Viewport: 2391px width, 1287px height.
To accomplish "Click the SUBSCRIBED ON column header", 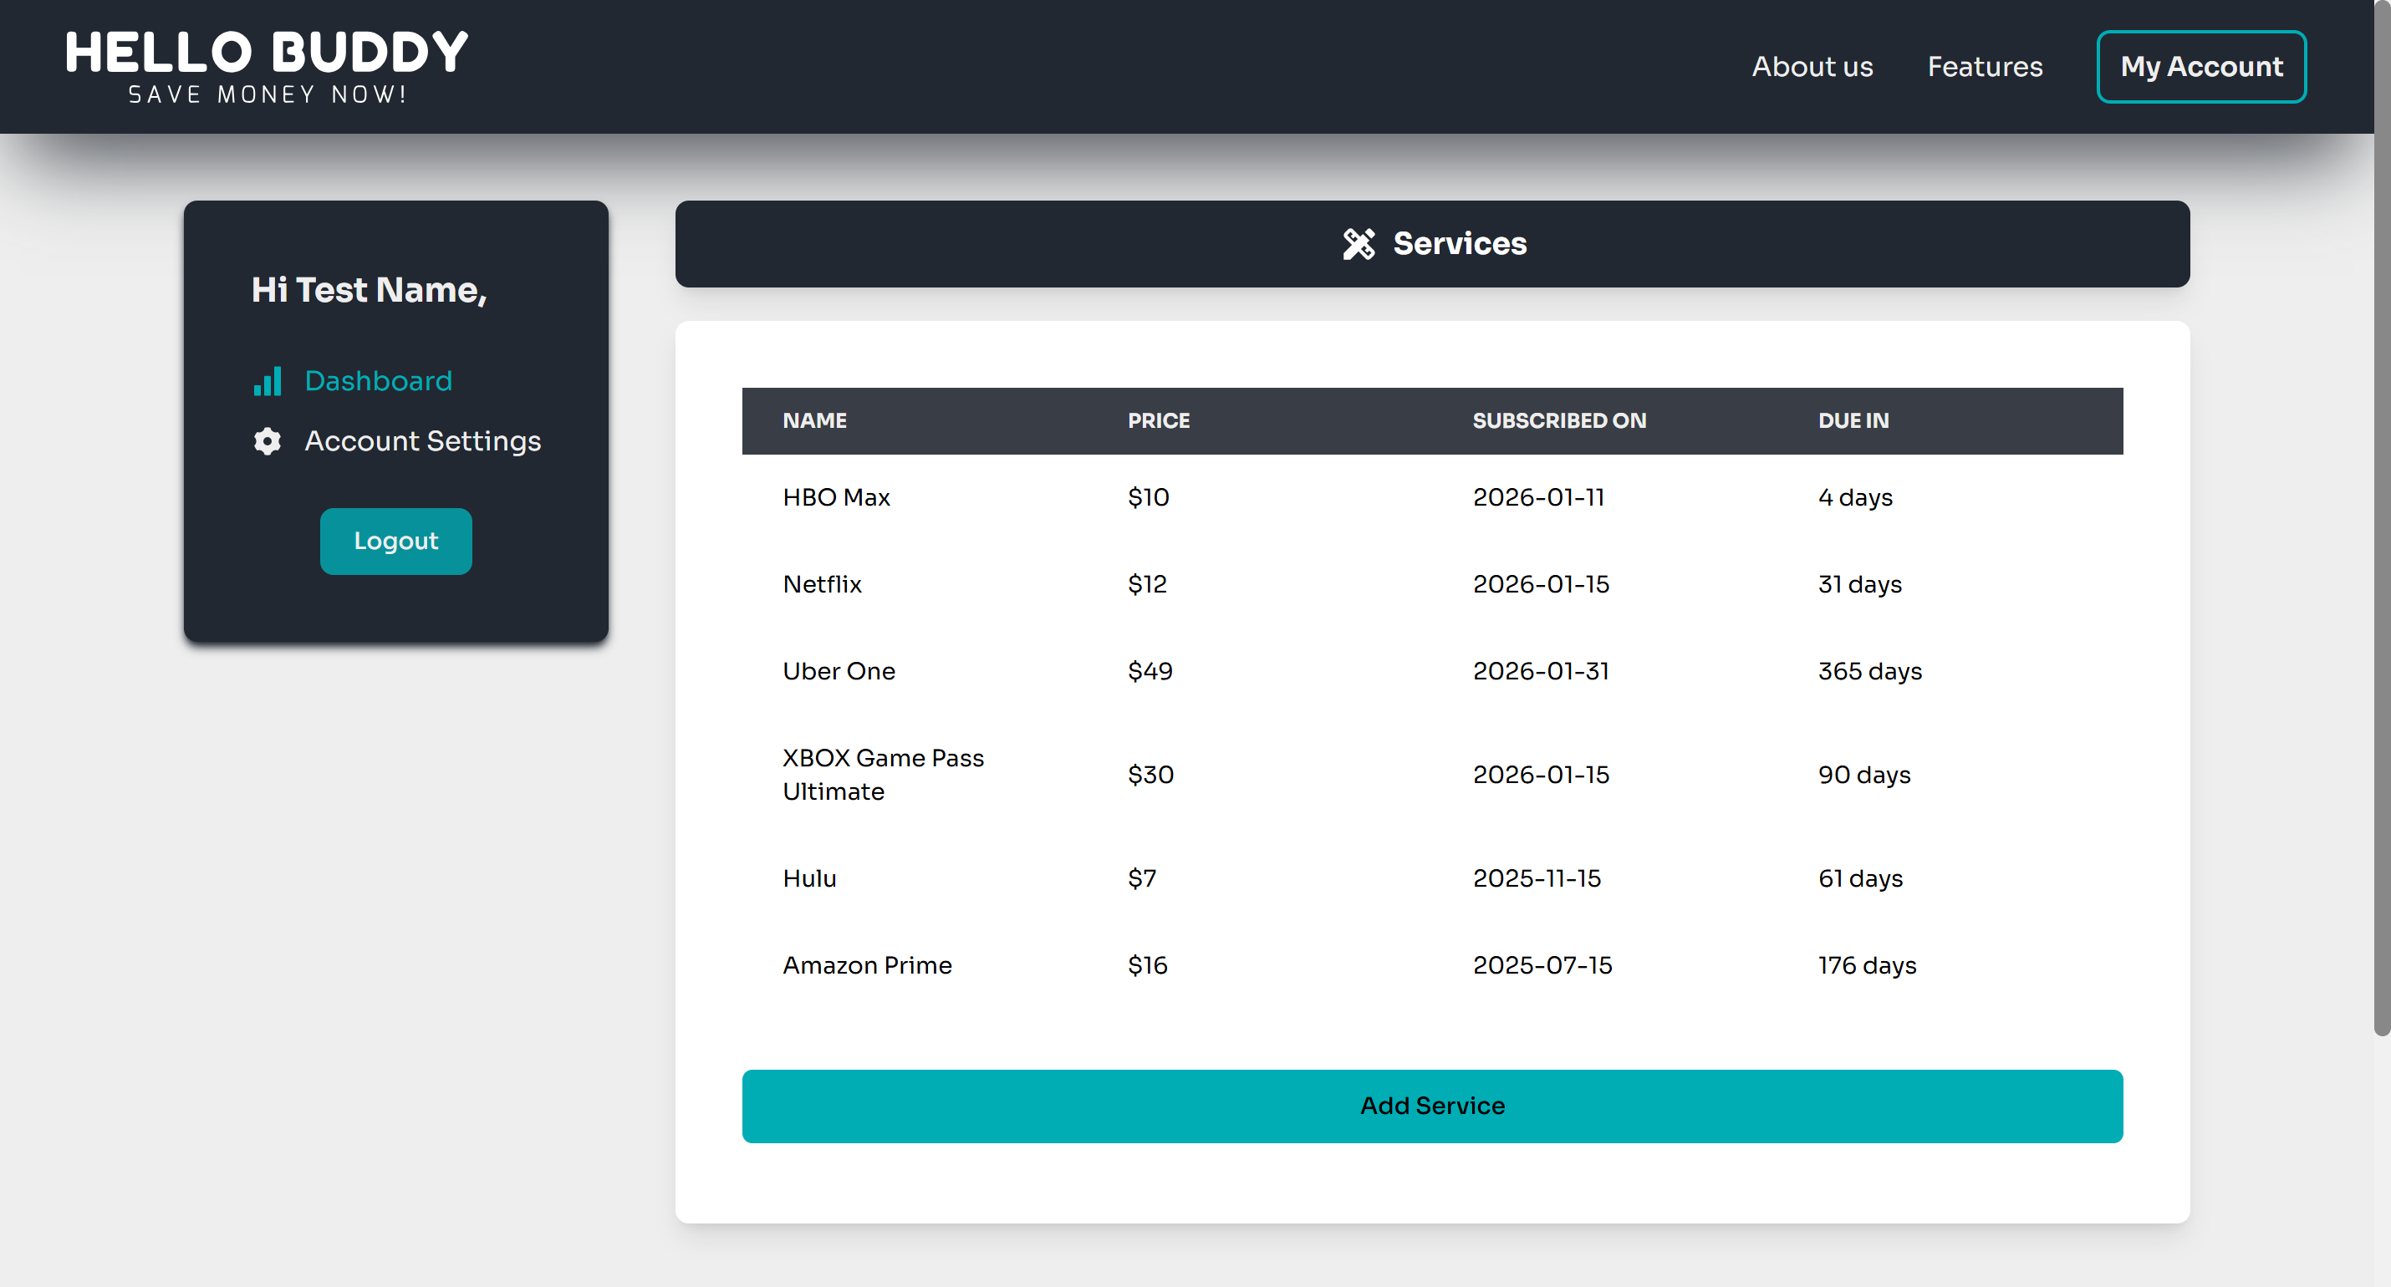I will point(1558,421).
